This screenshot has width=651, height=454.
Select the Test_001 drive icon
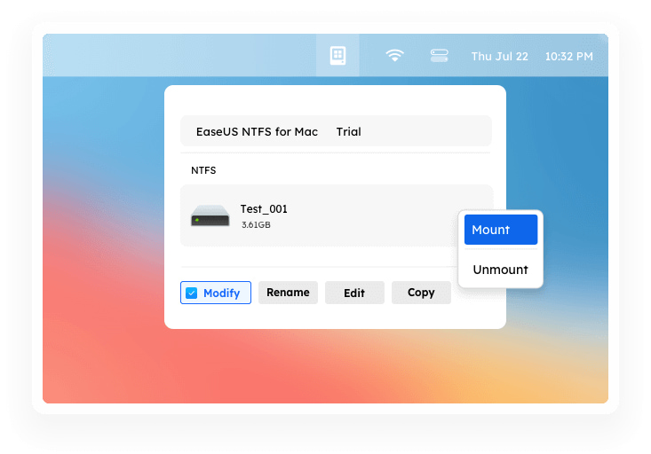coord(210,215)
